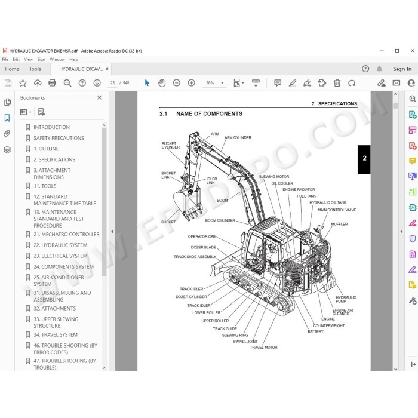This screenshot has width=418, height=418.
Task: Open the Window menu
Action: coord(57,59)
